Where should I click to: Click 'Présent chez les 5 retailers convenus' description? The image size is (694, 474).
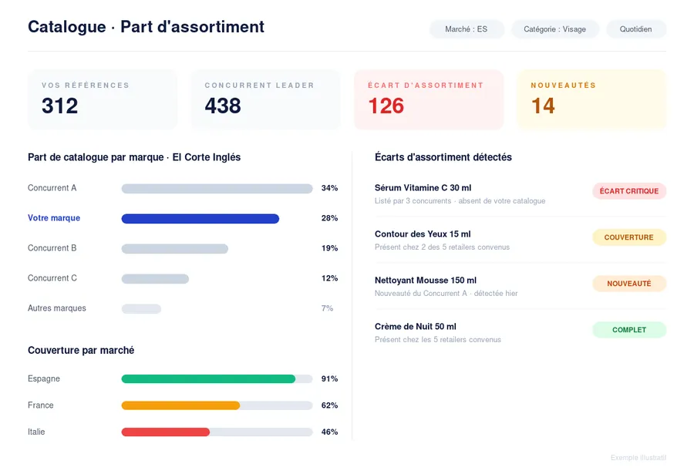click(x=438, y=339)
